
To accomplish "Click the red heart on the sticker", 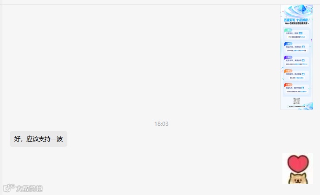I will click(x=298, y=163).
